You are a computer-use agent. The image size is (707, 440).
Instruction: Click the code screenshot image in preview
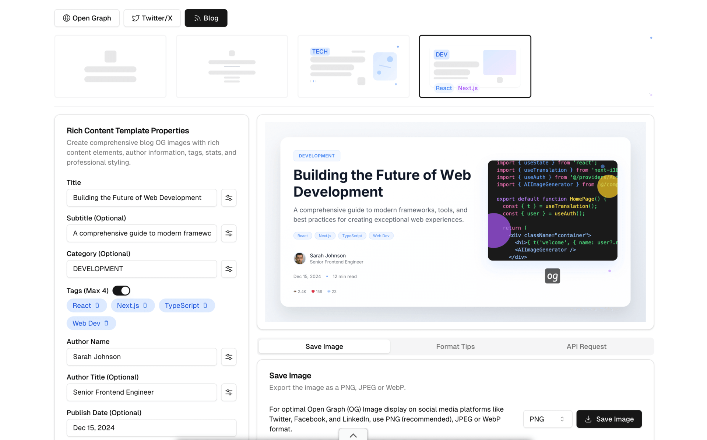pyautogui.click(x=552, y=210)
